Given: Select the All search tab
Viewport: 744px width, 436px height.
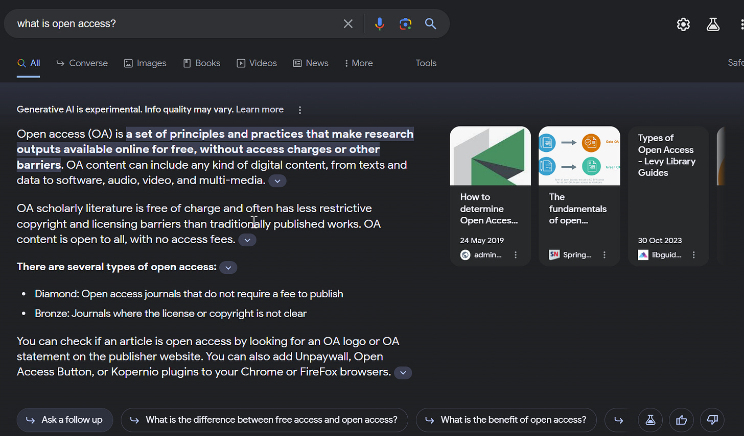Looking at the screenshot, I should (29, 63).
